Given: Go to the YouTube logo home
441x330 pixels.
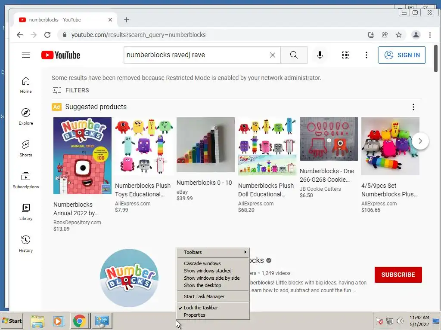Looking at the screenshot, I should click(61, 55).
